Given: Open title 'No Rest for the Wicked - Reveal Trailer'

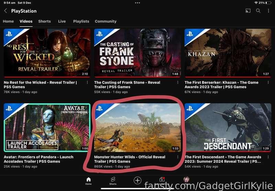Looking at the screenshot, I should pos(40,85).
